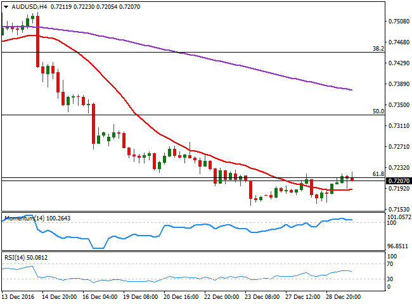Click the 20 Dec 16:00 time label
Image resolution: width=412 pixels, height=304 pixels.
tap(181, 297)
